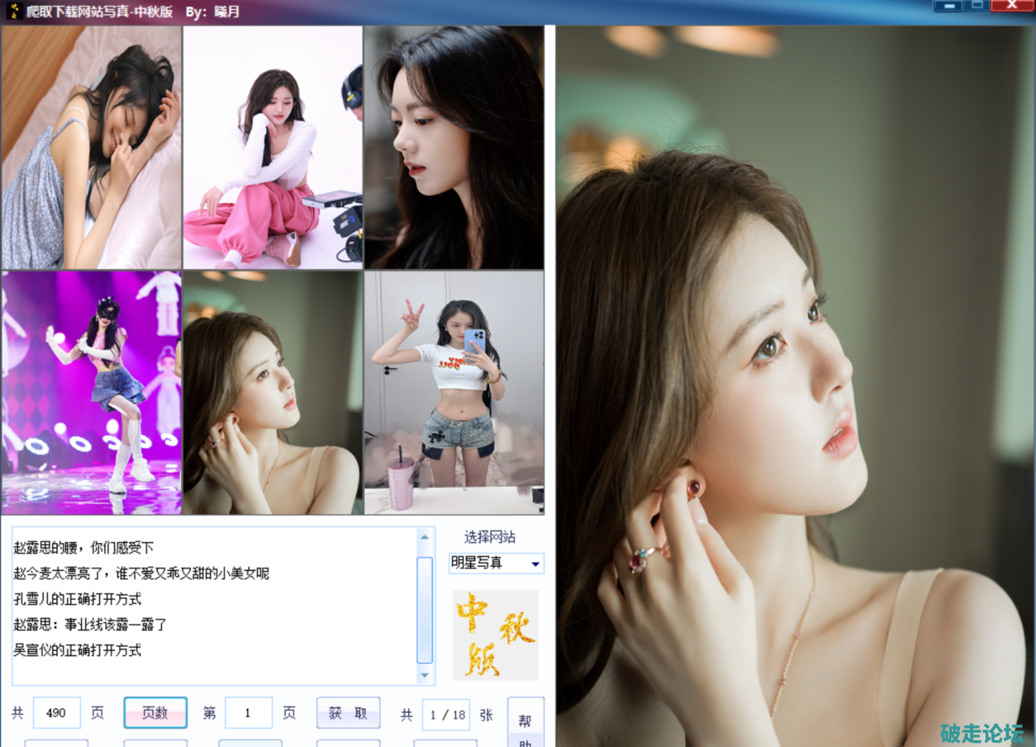Click the total pages field showing 490

(56, 713)
